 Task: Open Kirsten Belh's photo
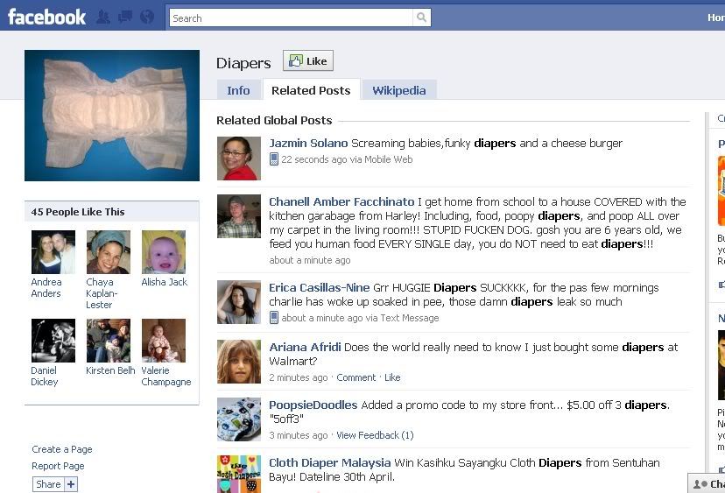click(109, 341)
